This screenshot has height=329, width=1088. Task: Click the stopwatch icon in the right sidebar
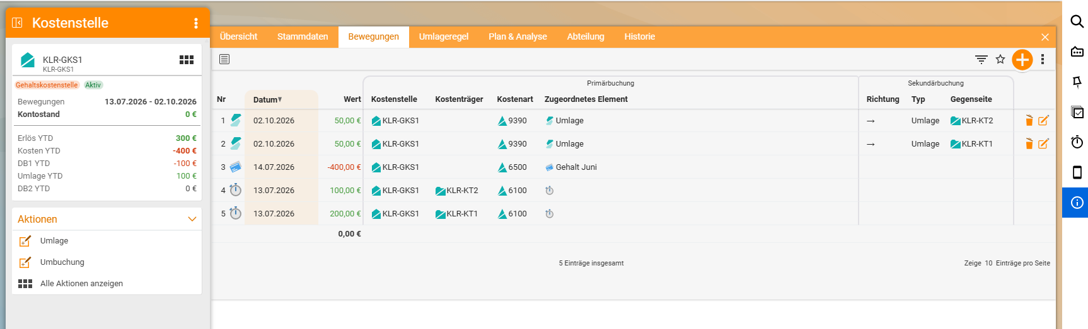(1077, 142)
